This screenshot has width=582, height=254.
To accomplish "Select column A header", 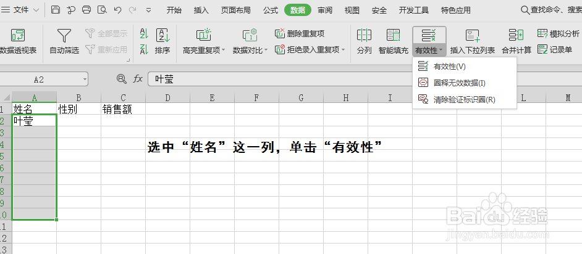I will [34, 97].
